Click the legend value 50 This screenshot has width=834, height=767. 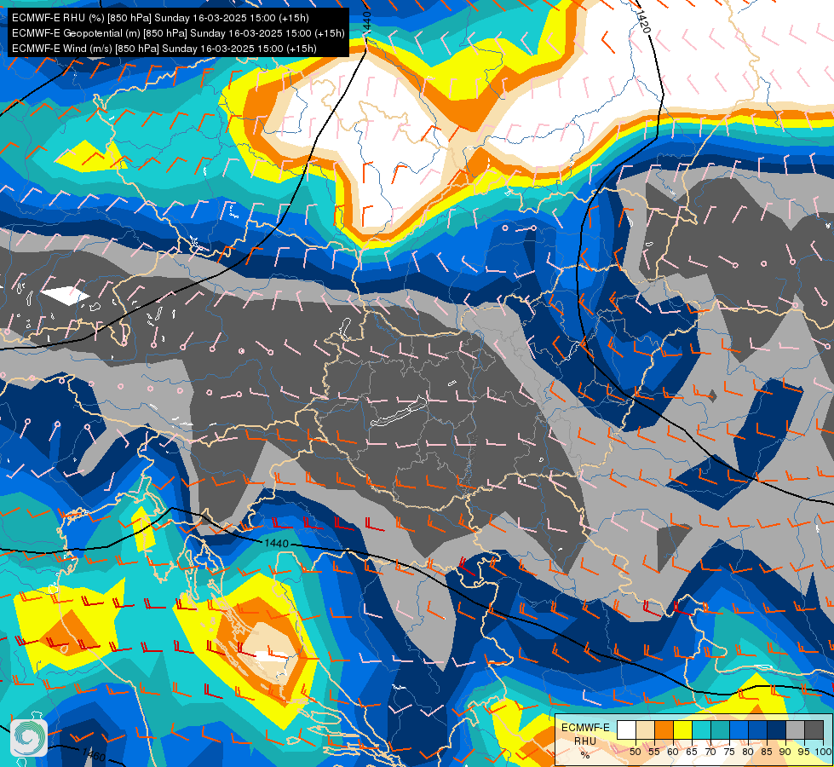pos(635,752)
